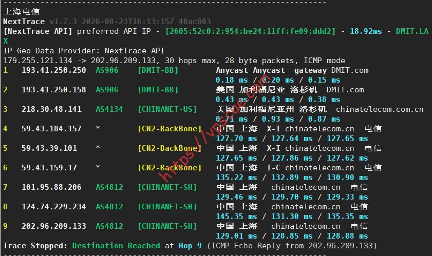
Task: Click the 上海电信 heading text
Action: pyautogui.click(x=22, y=12)
